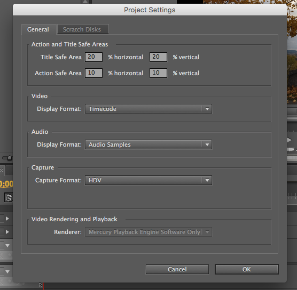Viewport: 297px width, 290px height.
Task: Switch to the Scratch Disks tab
Action: (83, 29)
